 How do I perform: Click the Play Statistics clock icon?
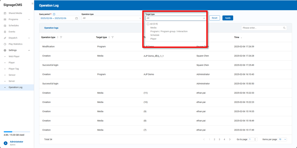click(5, 44)
